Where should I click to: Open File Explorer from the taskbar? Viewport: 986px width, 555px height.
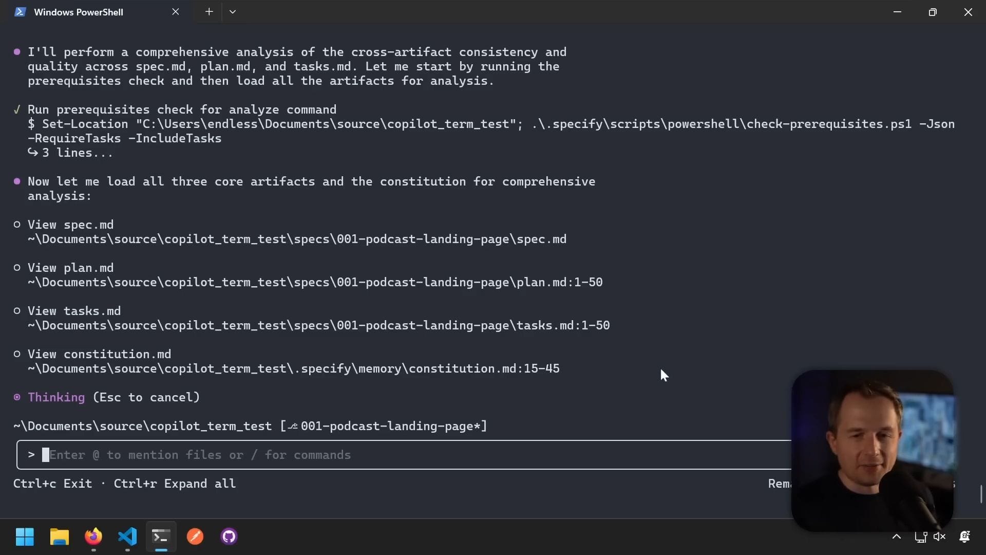[x=59, y=537]
